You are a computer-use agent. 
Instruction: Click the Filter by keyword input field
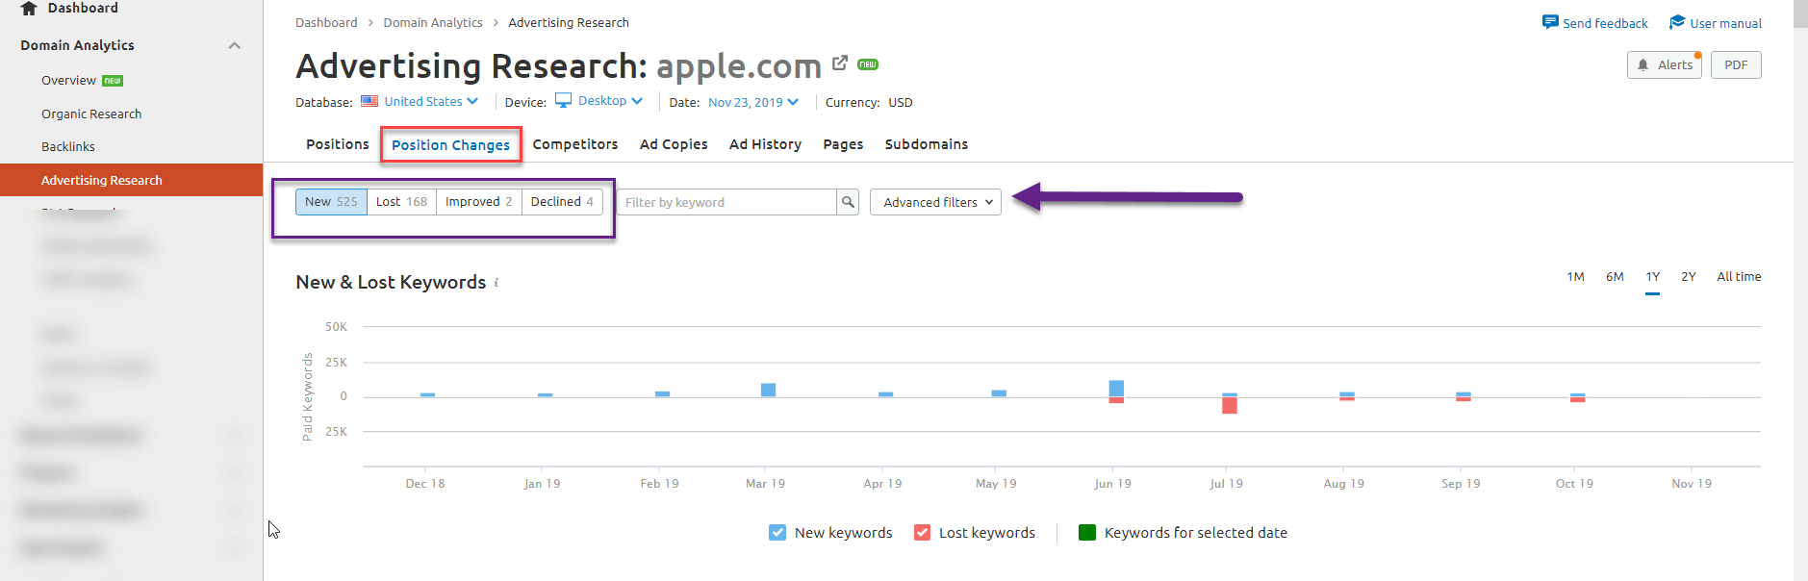click(x=727, y=202)
